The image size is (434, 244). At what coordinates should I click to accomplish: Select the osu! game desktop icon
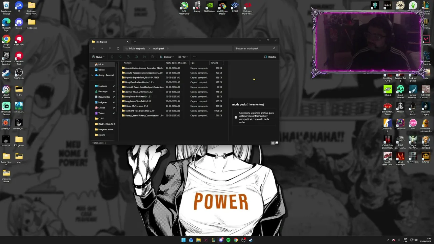click(413, 124)
